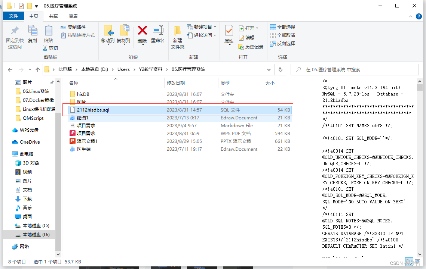Click 网络 in the navigation pane

coord(21,246)
